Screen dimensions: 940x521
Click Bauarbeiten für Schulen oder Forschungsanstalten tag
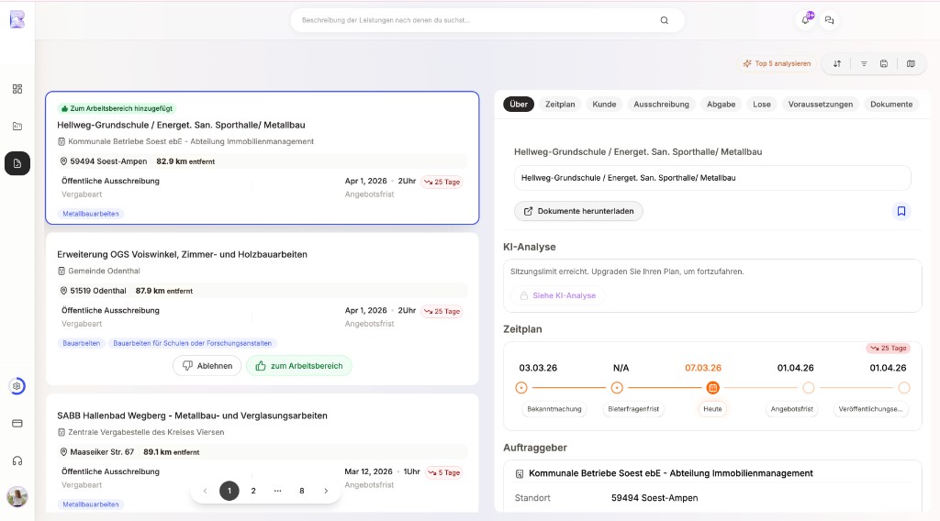[x=193, y=343]
